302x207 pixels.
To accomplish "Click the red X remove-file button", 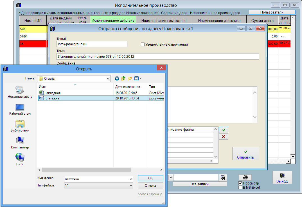I will click(x=224, y=137).
